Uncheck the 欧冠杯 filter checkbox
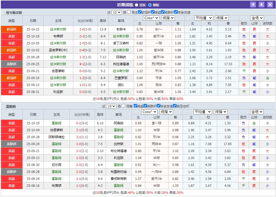 (140, 11)
